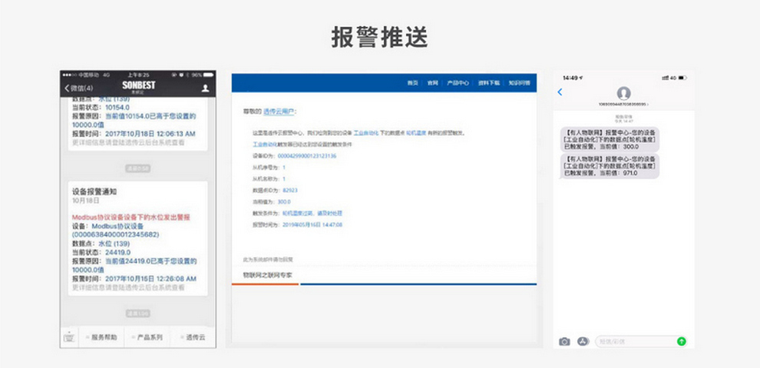Click 工业自动化 link in first email sentence
Screen dimensions: 760x368
click(x=365, y=132)
